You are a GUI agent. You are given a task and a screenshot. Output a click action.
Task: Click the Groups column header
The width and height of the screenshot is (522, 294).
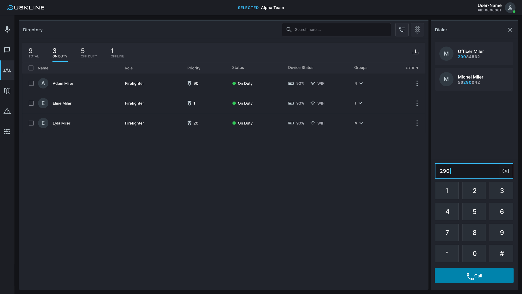click(x=361, y=68)
